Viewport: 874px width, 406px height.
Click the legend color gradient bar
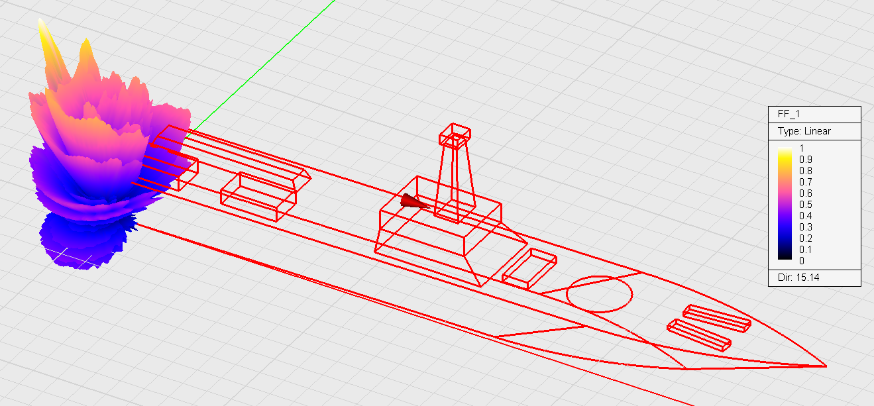[x=784, y=204]
